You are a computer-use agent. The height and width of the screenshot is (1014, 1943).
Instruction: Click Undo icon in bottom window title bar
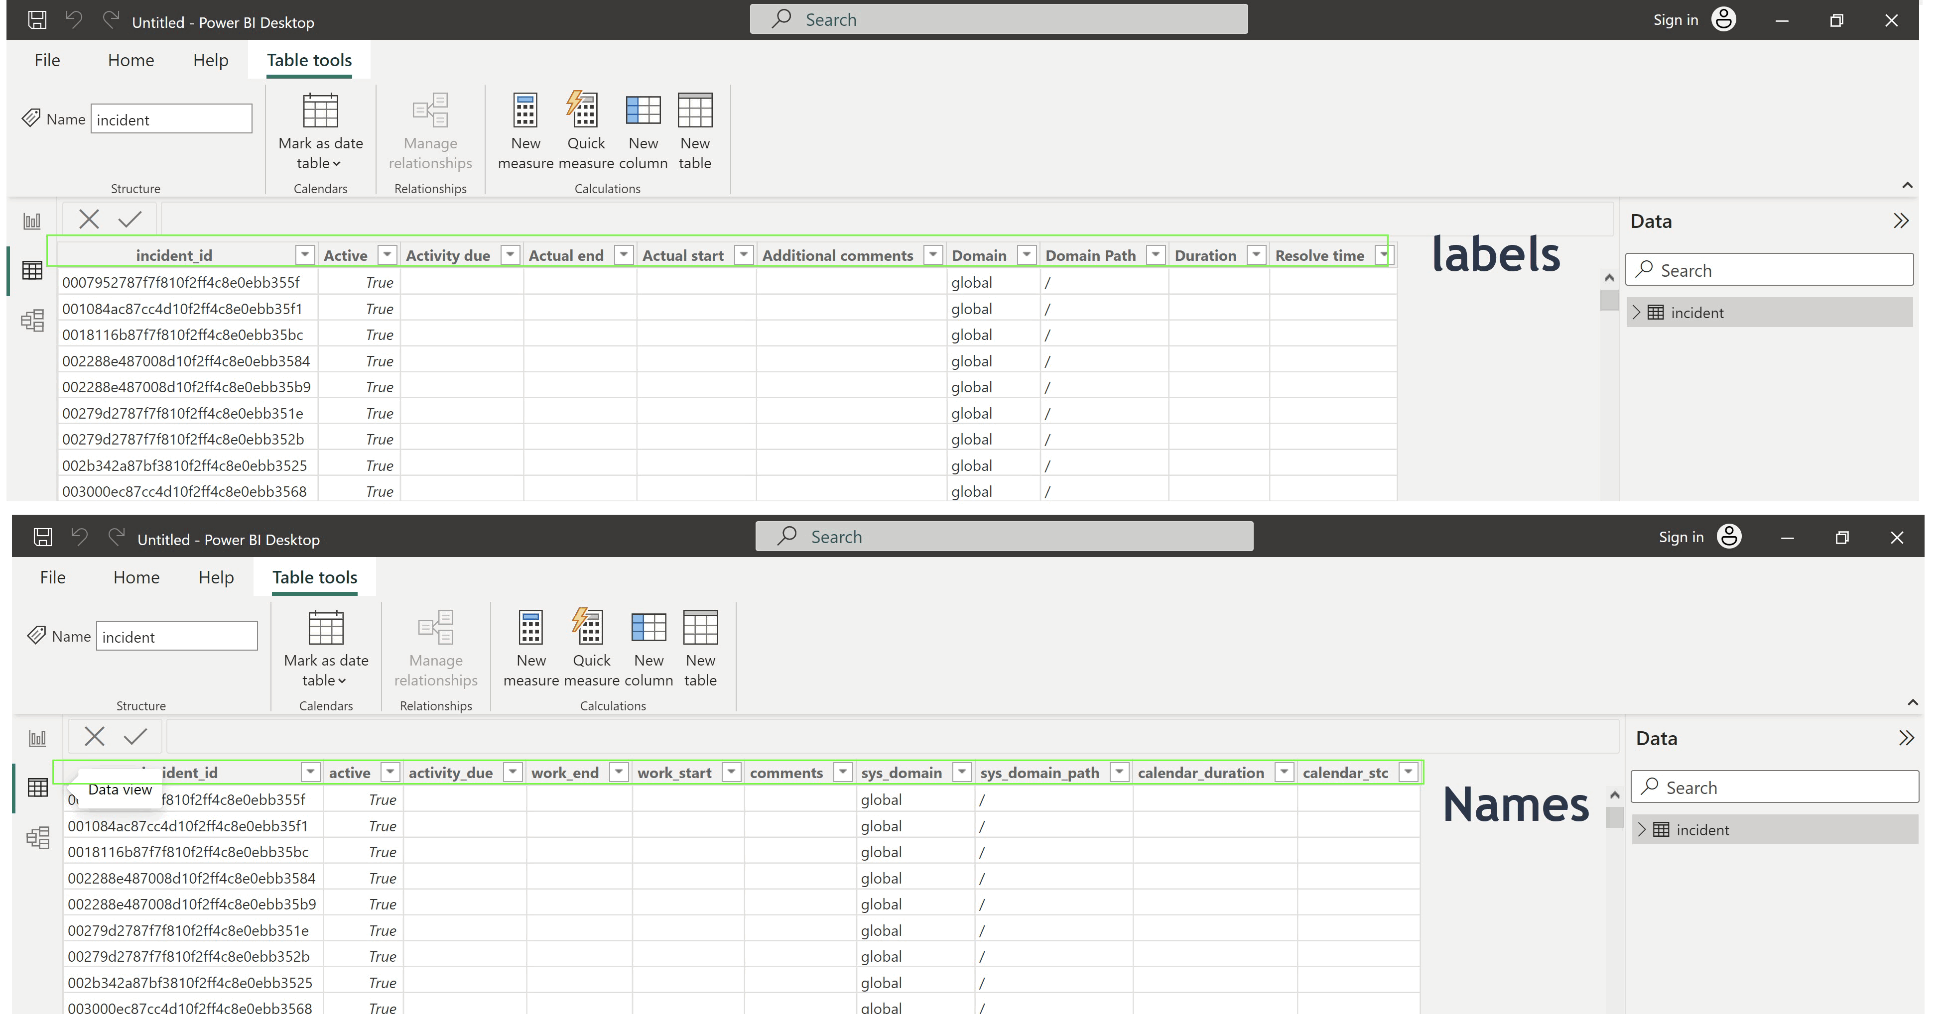[x=79, y=537]
